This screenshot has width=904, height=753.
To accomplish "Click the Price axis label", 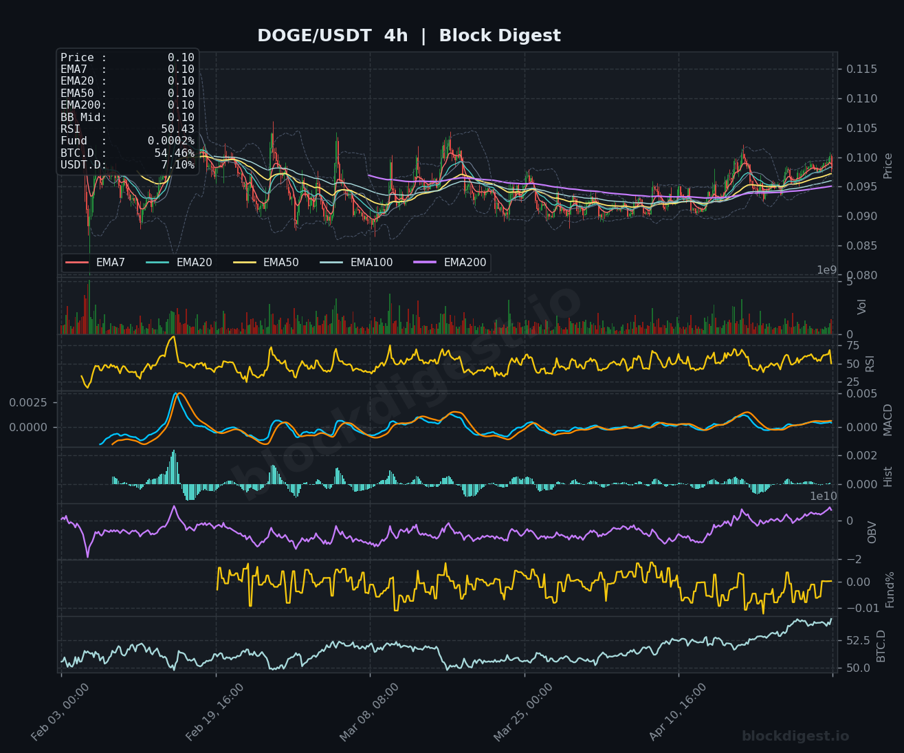I will [x=888, y=166].
